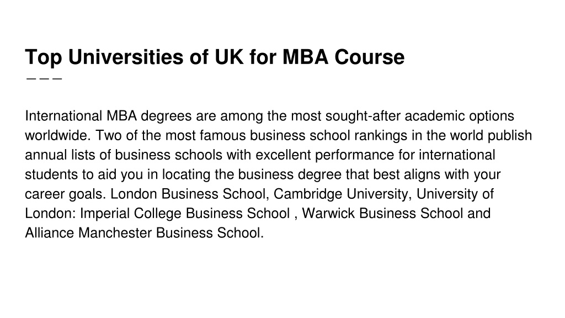The height and width of the screenshot is (318, 565).
Task: Select the word "sought-after" in the paragraph
Action: (x=363, y=116)
